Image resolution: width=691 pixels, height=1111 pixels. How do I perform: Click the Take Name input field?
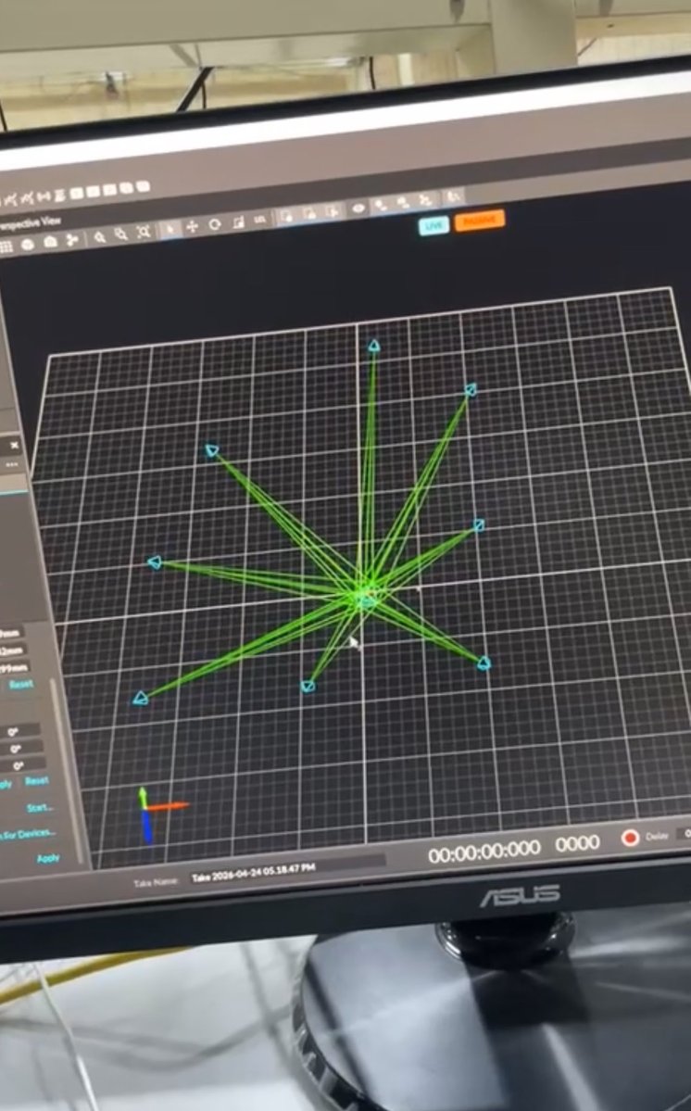(x=287, y=870)
